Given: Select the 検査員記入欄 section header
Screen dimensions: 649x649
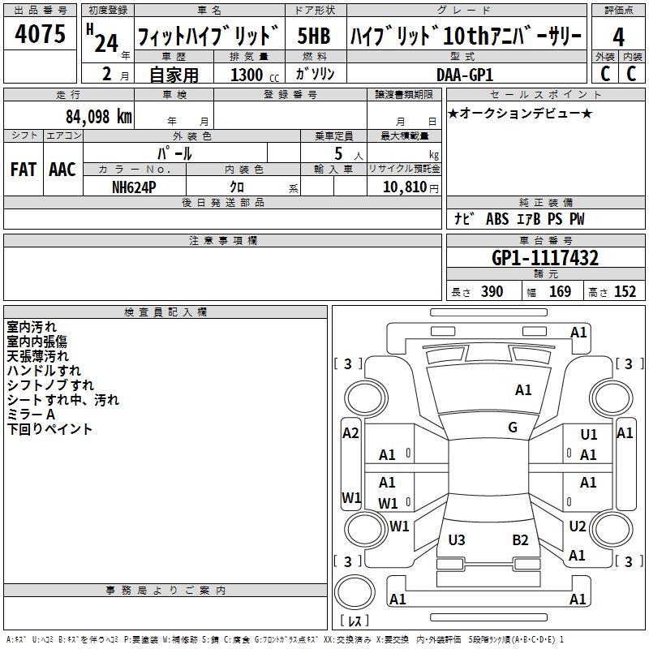Looking at the screenshot, I should (165, 312).
